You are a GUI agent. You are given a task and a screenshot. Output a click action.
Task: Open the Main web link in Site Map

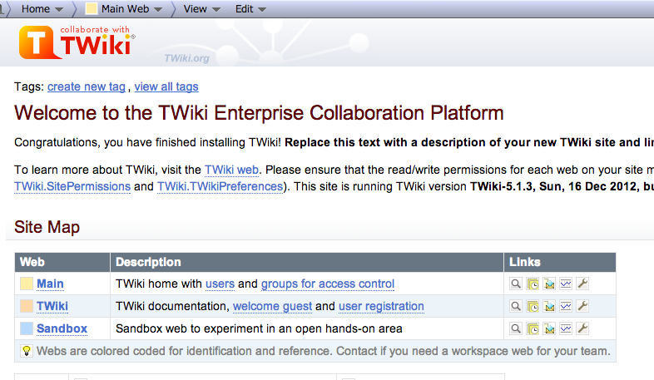tap(50, 284)
